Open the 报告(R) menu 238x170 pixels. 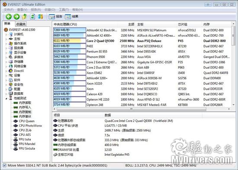(x=36, y=9)
